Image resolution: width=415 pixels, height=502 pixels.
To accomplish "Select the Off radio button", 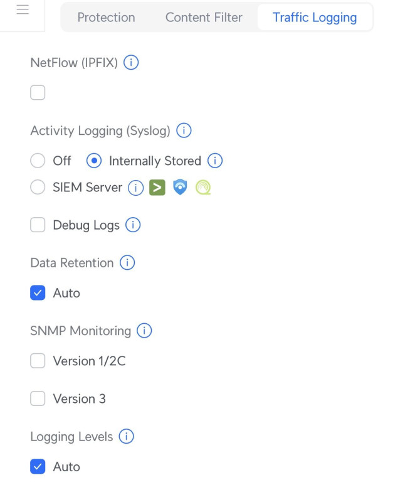I will point(38,161).
